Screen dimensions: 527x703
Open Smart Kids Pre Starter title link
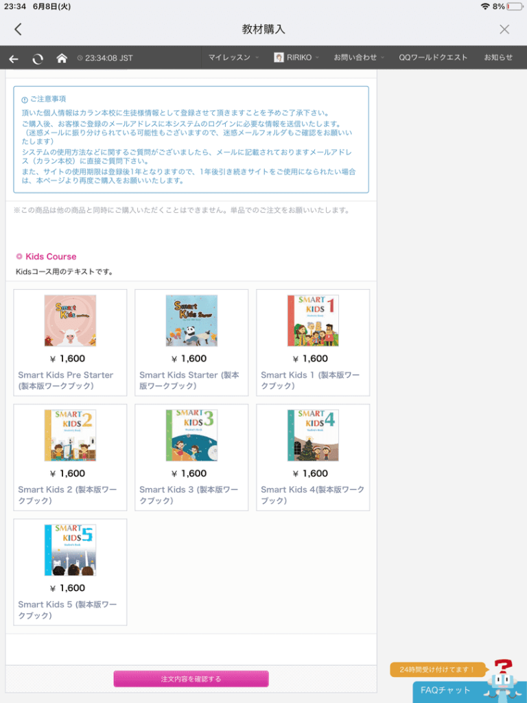click(66, 380)
